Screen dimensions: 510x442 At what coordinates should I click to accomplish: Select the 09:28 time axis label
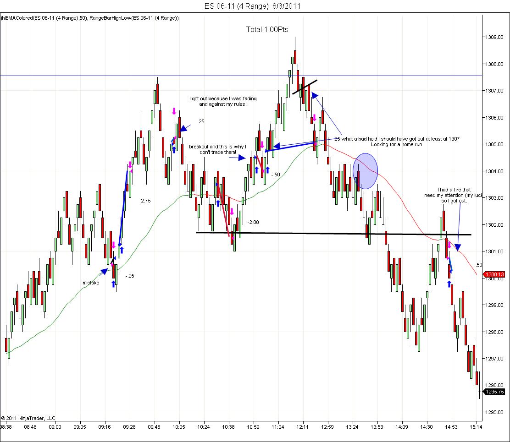coord(129,427)
